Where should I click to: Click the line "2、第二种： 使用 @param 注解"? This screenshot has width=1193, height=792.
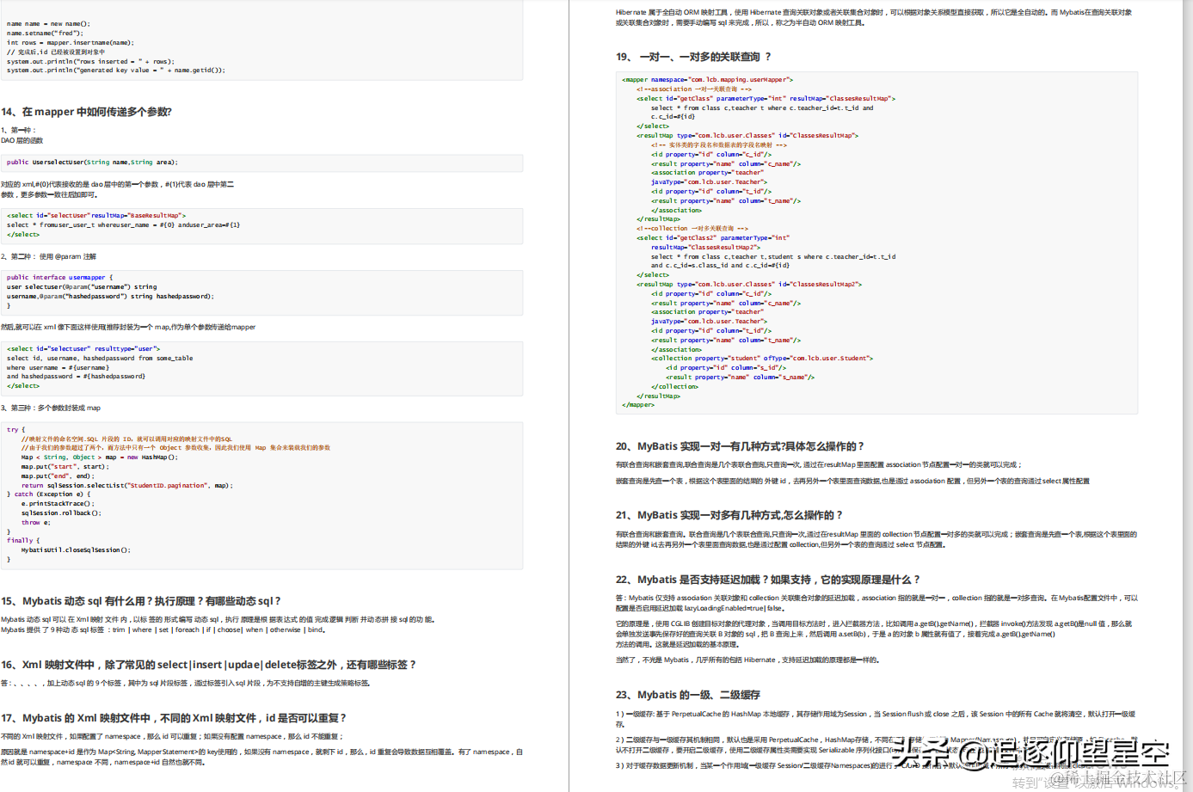[49, 256]
